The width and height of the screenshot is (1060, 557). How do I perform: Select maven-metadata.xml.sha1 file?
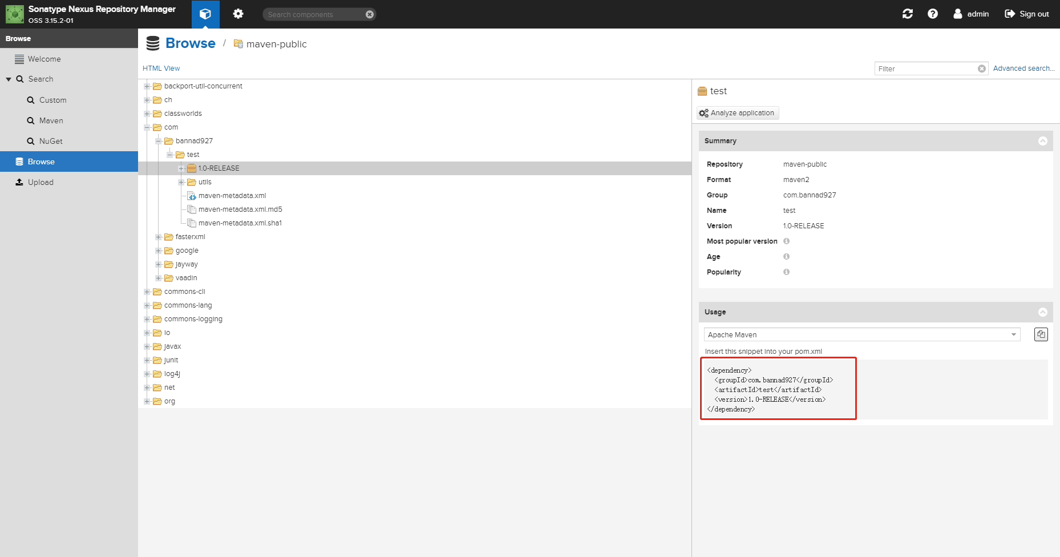[240, 223]
